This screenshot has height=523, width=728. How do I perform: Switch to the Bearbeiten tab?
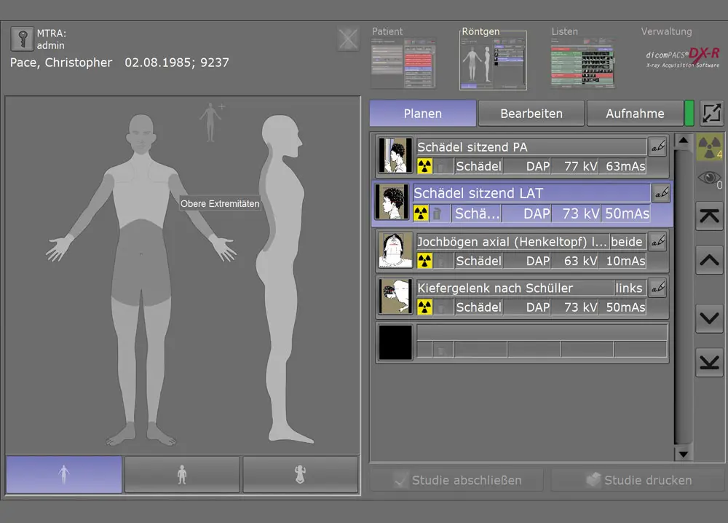[x=531, y=114]
